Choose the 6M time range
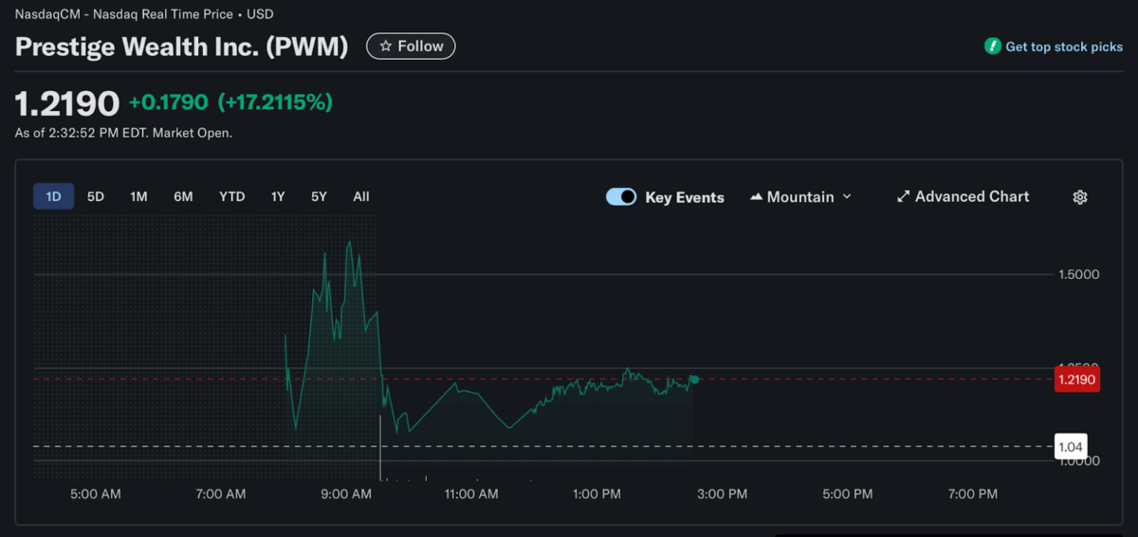1138x537 pixels. pos(183,196)
